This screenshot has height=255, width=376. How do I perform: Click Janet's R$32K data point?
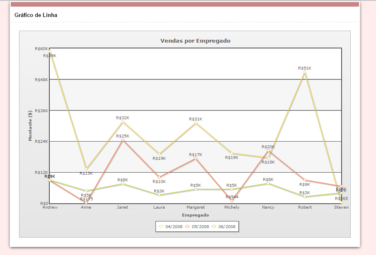(123, 122)
